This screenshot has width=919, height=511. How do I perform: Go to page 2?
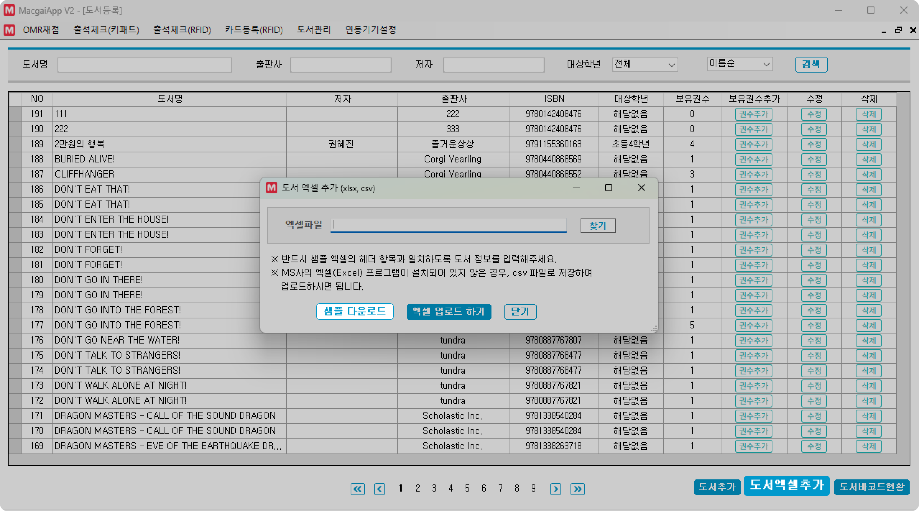tap(417, 488)
